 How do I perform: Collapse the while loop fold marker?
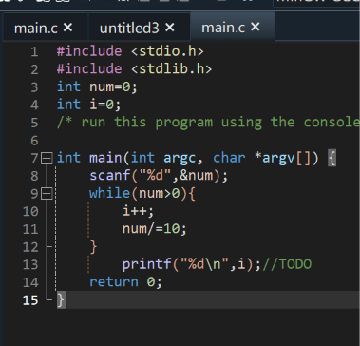coord(47,193)
